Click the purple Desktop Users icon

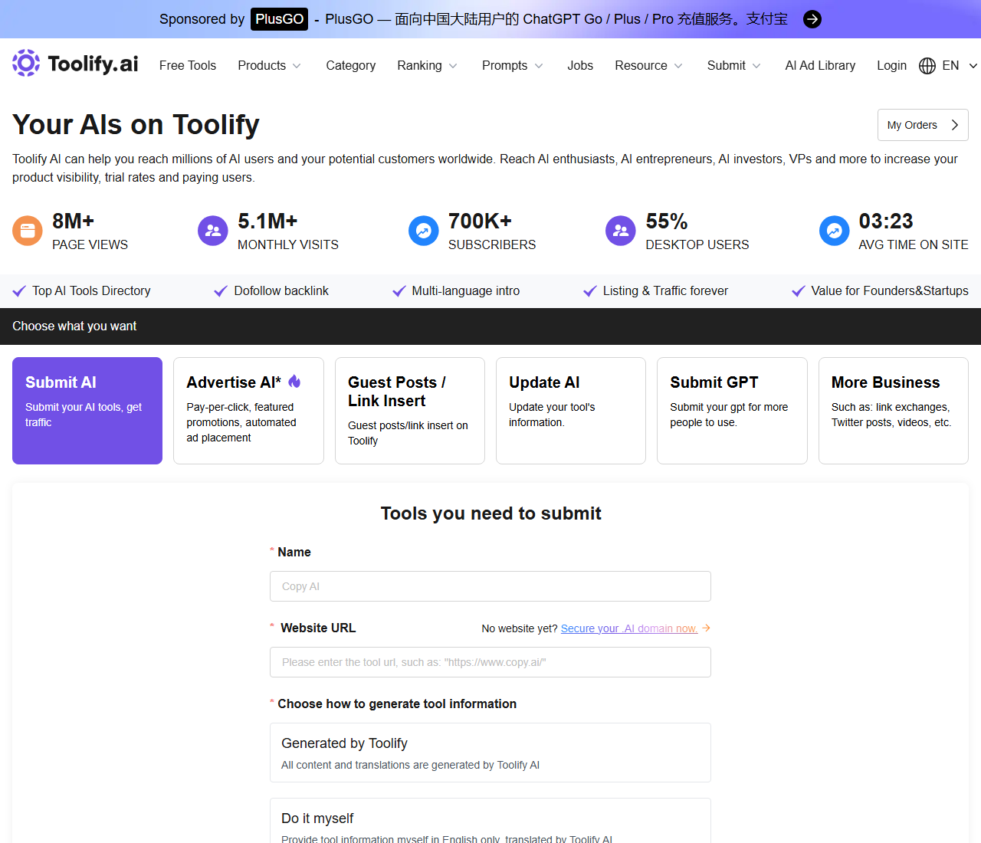click(x=621, y=231)
